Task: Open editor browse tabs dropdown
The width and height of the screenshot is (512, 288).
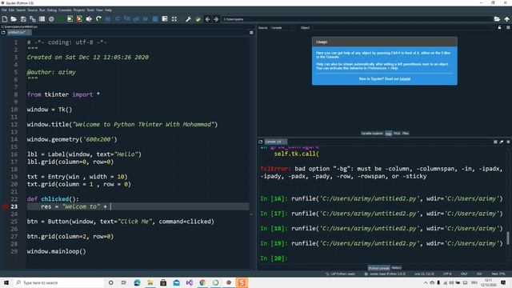Action: tap(3, 33)
